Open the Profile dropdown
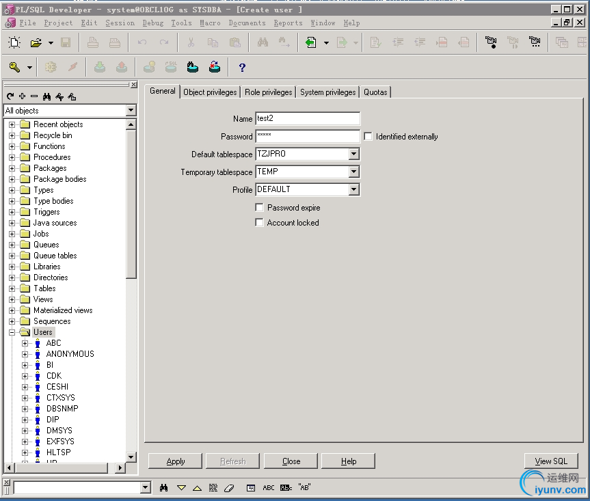This screenshot has width=590, height=501. pyautogui.click(x=353, y=189)
